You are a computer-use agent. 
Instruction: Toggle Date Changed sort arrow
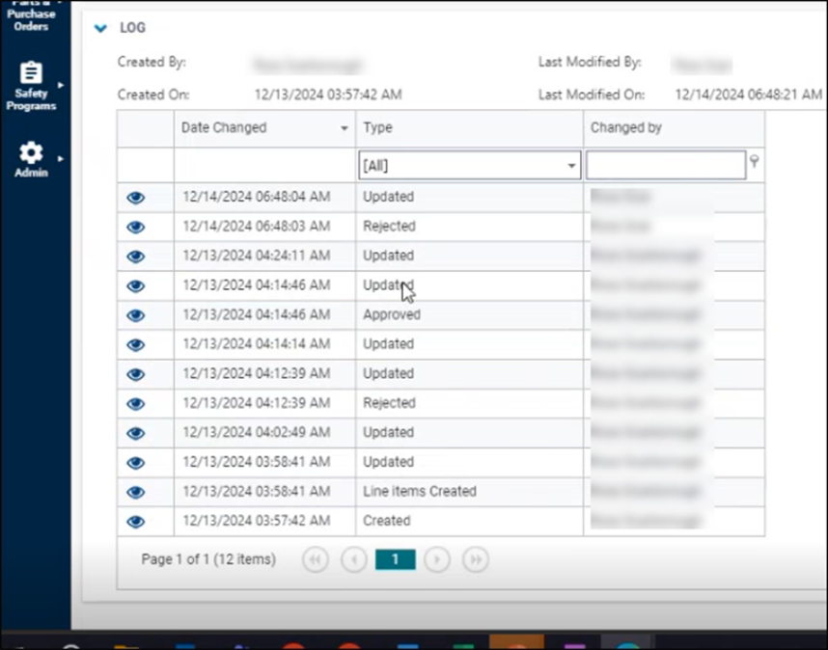click(x=345, y=128)
